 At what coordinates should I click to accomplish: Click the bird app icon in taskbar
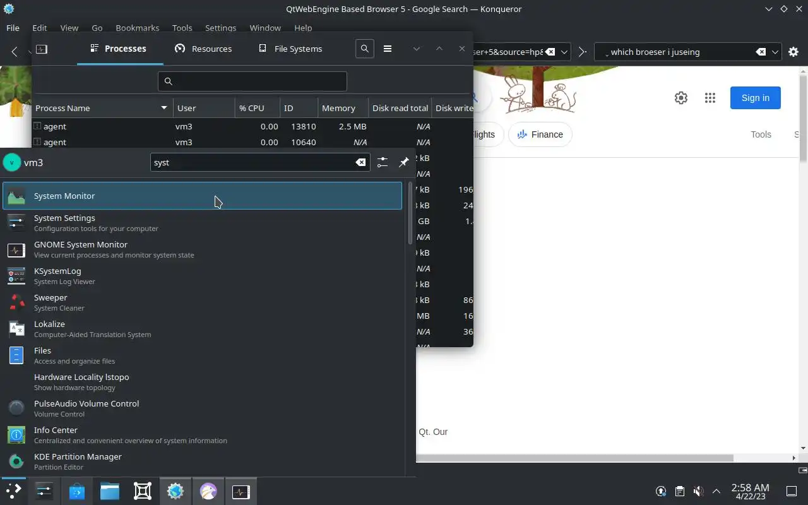click(208, 491)
